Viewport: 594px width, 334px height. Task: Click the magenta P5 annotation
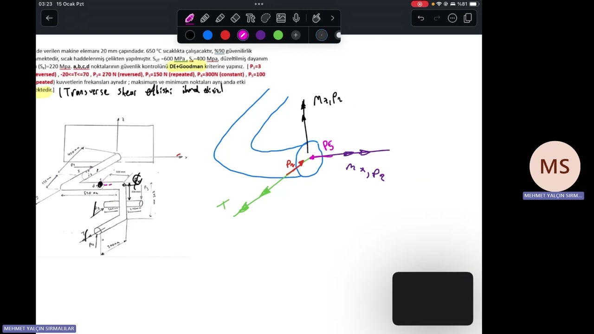(328, 146)
